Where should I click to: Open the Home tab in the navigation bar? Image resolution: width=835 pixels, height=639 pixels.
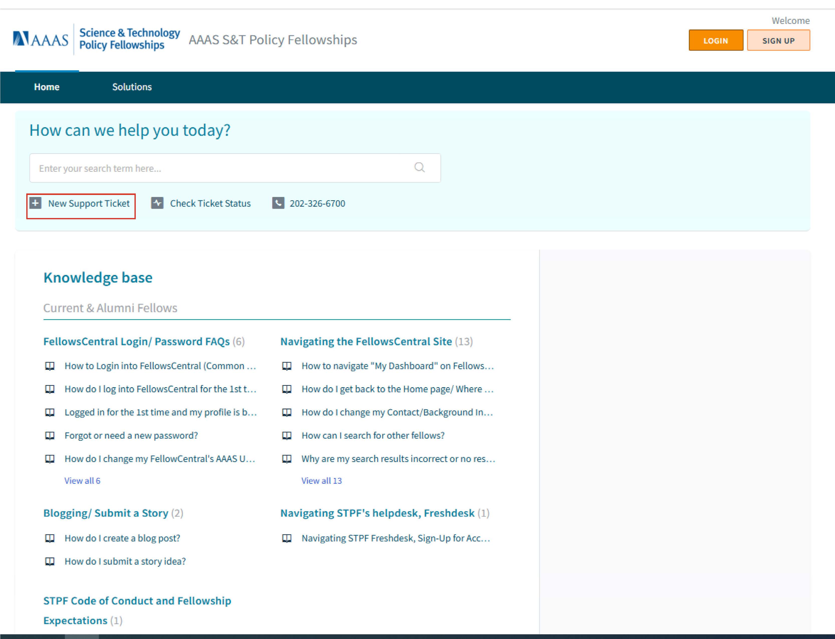tap(47, 87)
